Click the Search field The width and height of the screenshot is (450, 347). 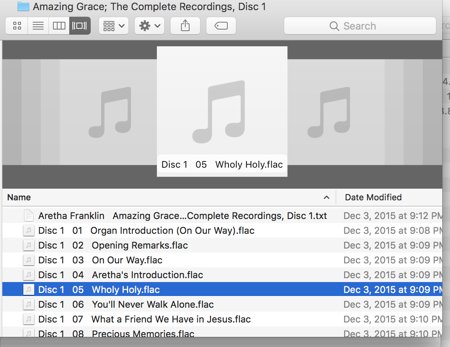click(x=360, y=26)
